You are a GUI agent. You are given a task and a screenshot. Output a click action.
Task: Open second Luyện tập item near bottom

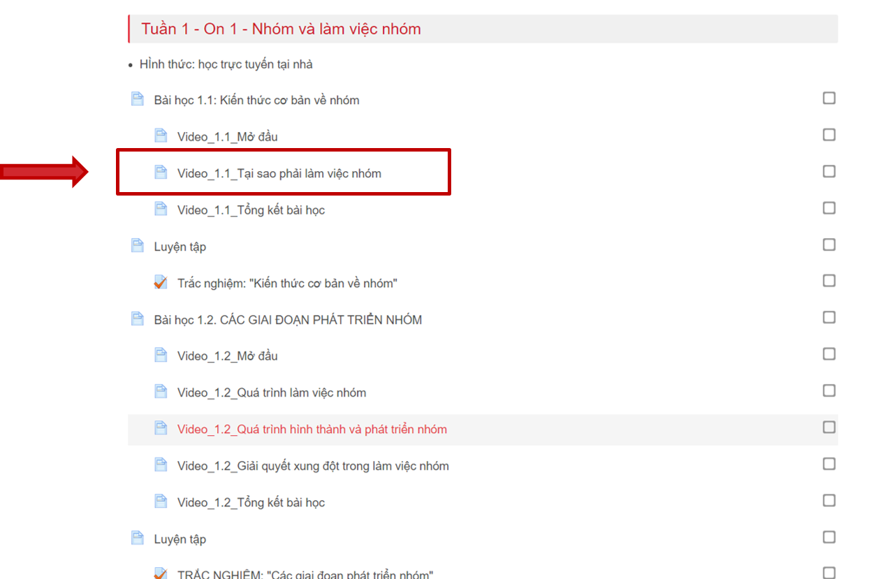coord(180,539)
